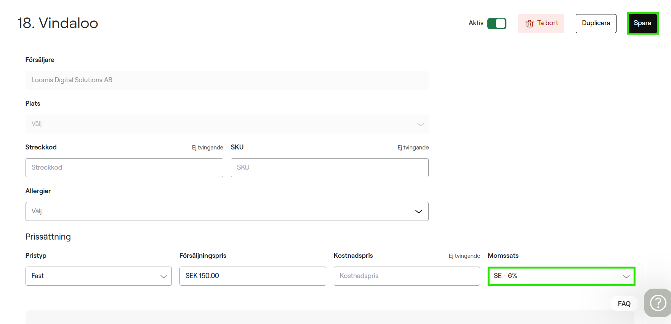Screen dimensions: 671x324
Task: Click the Spara button
Action: click(642, 23)
